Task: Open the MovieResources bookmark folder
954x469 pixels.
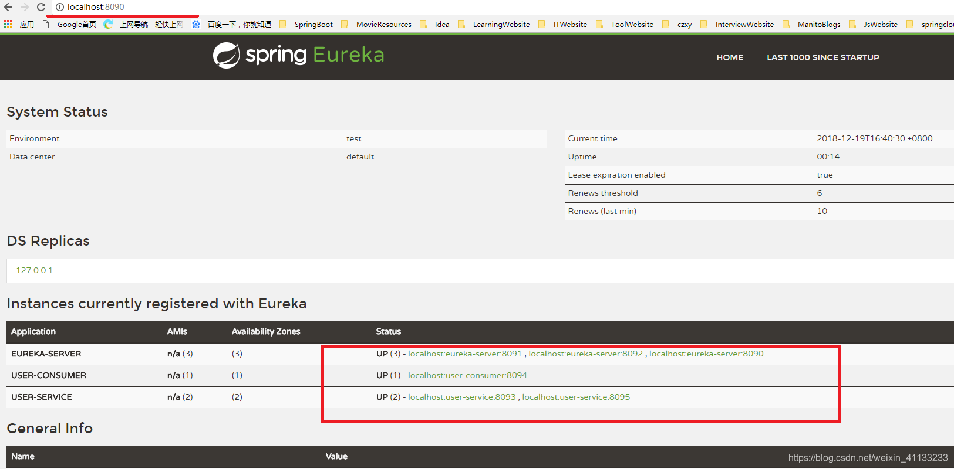Action: [376, 24]
